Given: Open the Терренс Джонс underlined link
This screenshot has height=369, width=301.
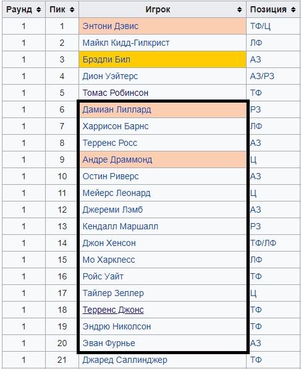Looking at the screenshot, I should point(113,310).
